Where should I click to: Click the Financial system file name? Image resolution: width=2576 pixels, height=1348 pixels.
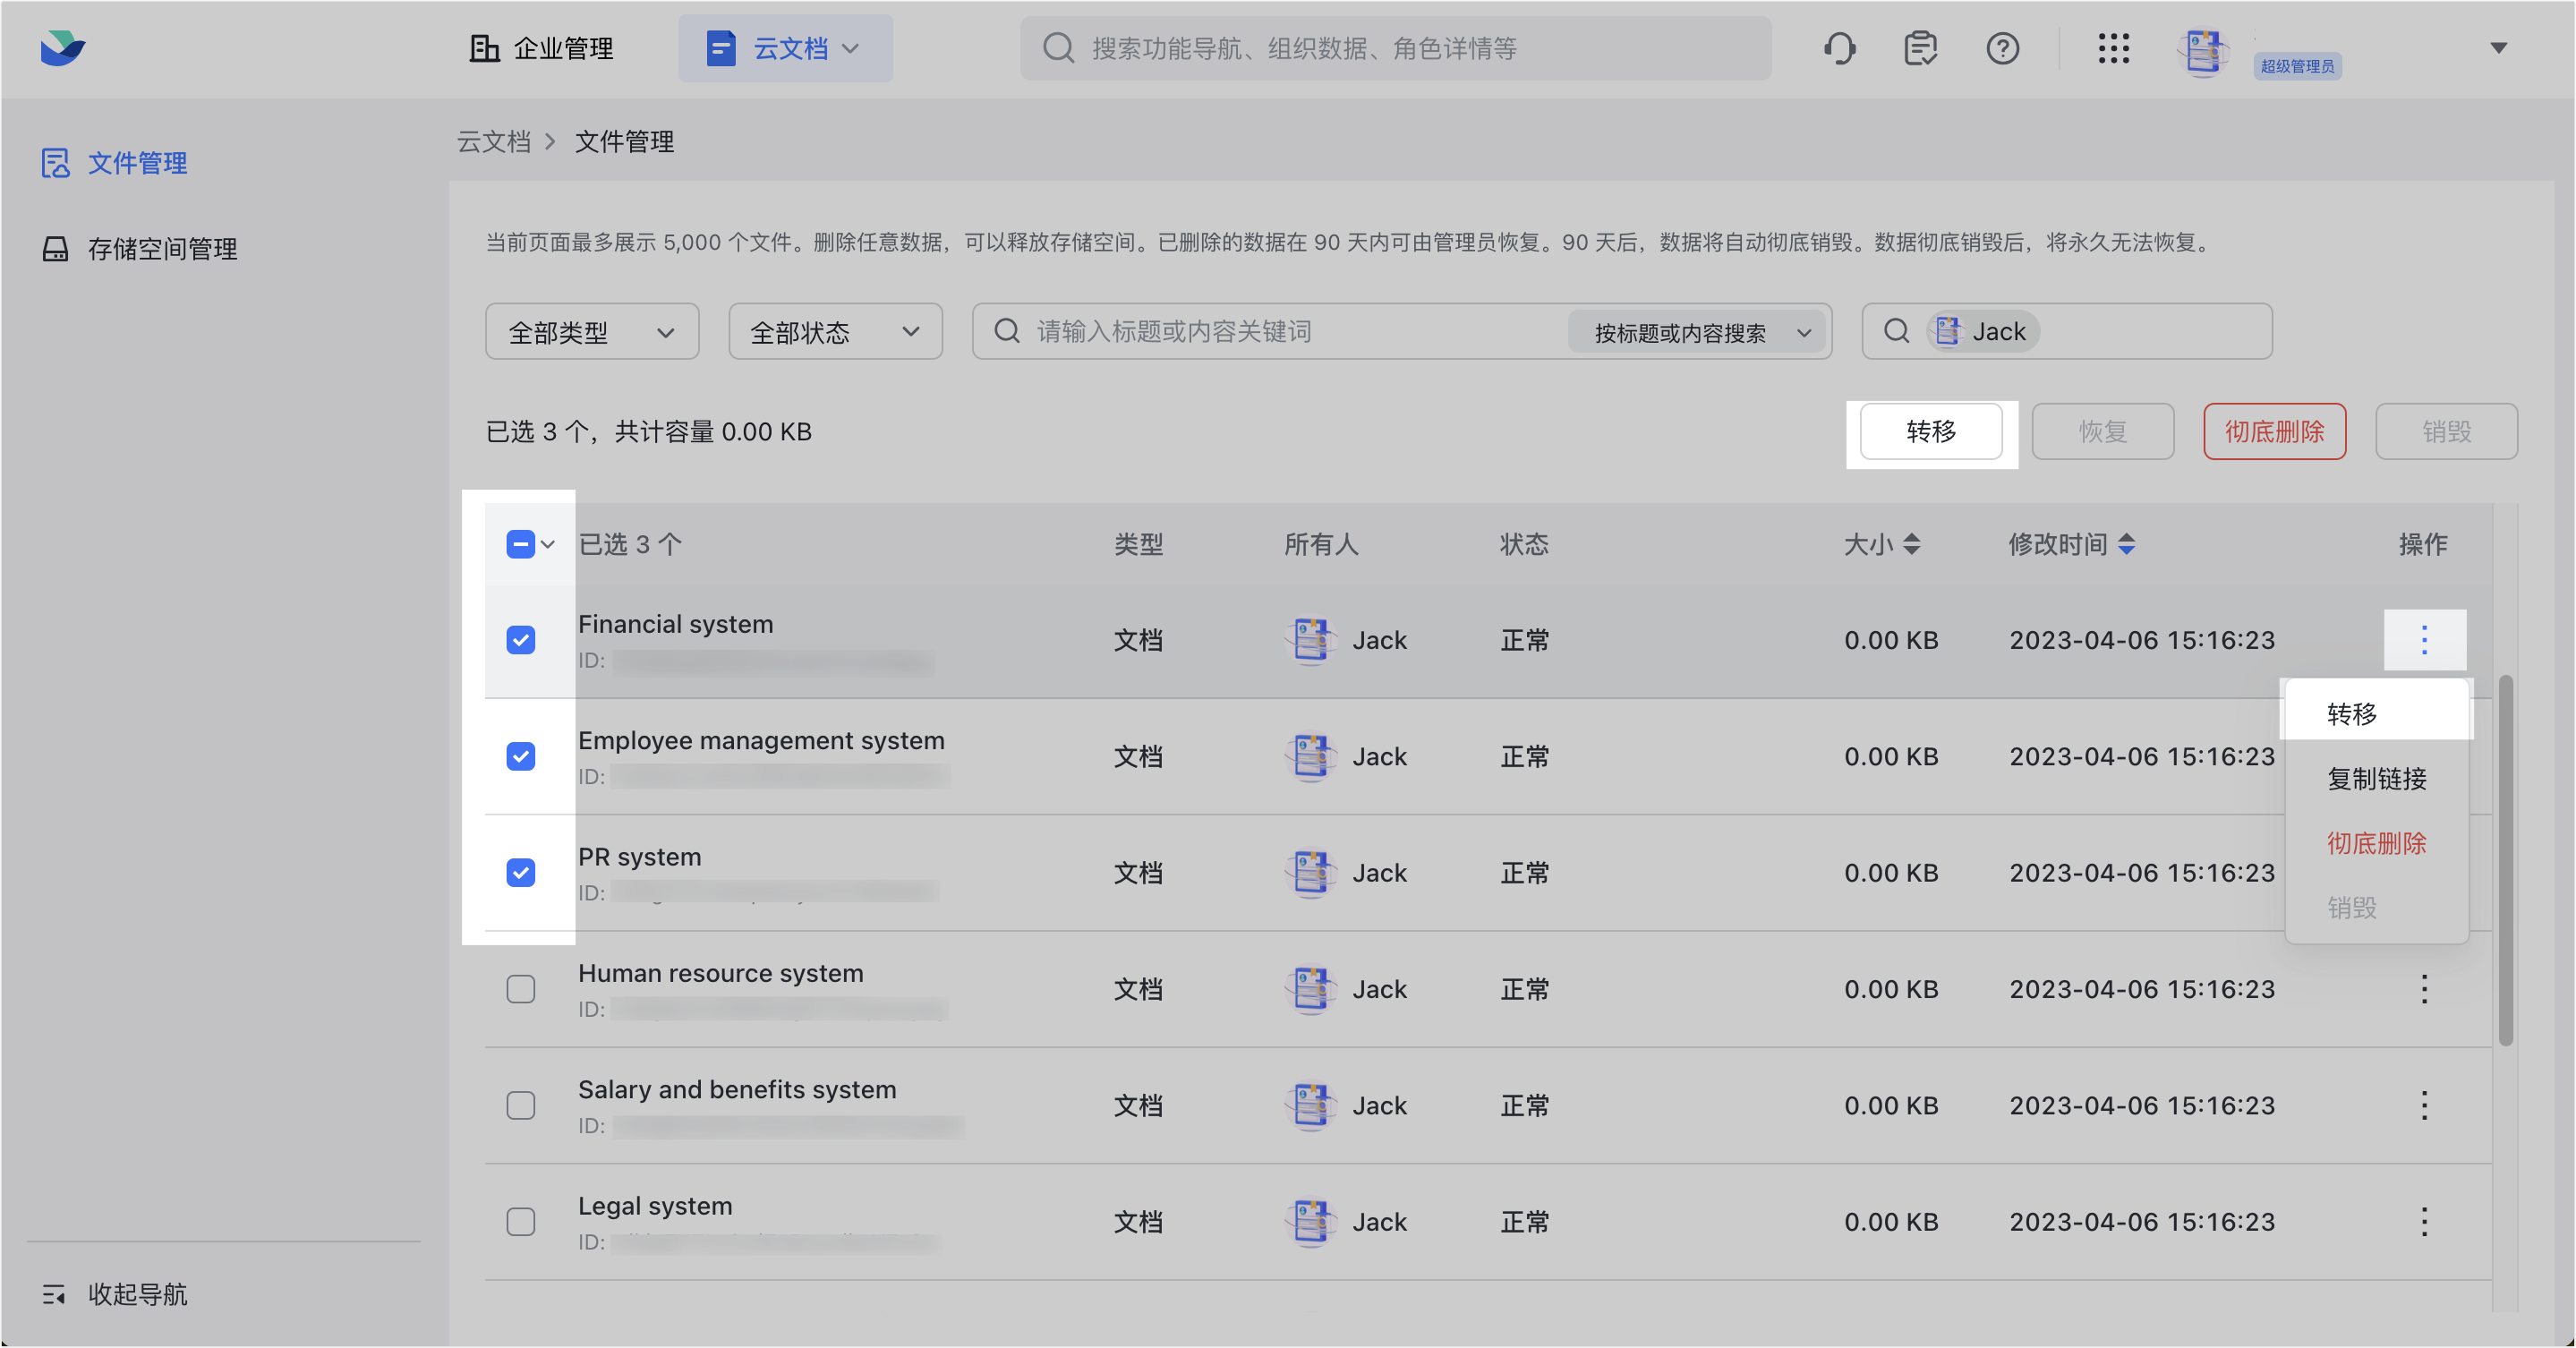(675, 624)
